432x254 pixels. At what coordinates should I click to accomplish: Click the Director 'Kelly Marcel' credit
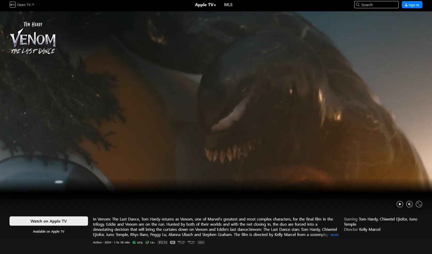click(x=370, y=229)
